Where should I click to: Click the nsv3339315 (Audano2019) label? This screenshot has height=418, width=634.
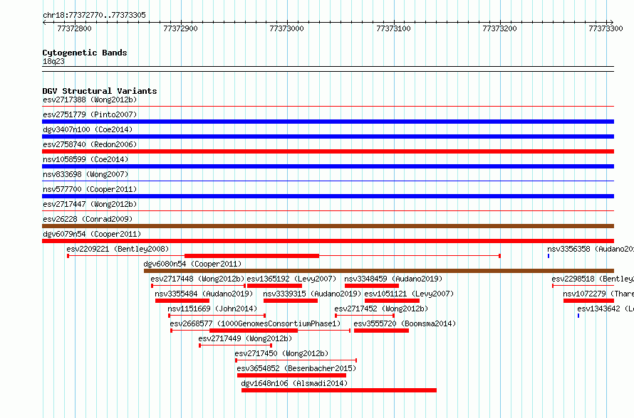(x=312, y=294)
